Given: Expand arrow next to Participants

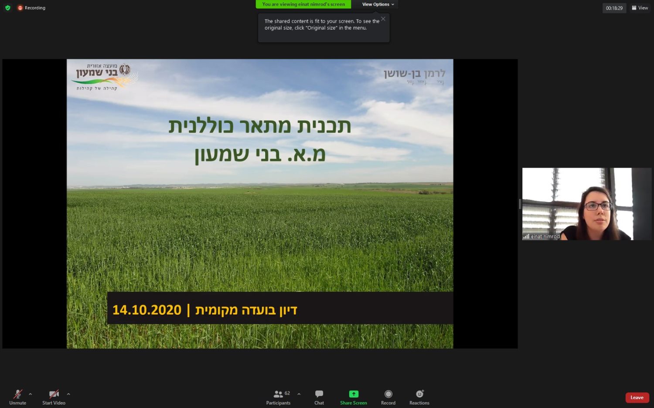Looking at the screenshot, I should [x=299, y=394].
